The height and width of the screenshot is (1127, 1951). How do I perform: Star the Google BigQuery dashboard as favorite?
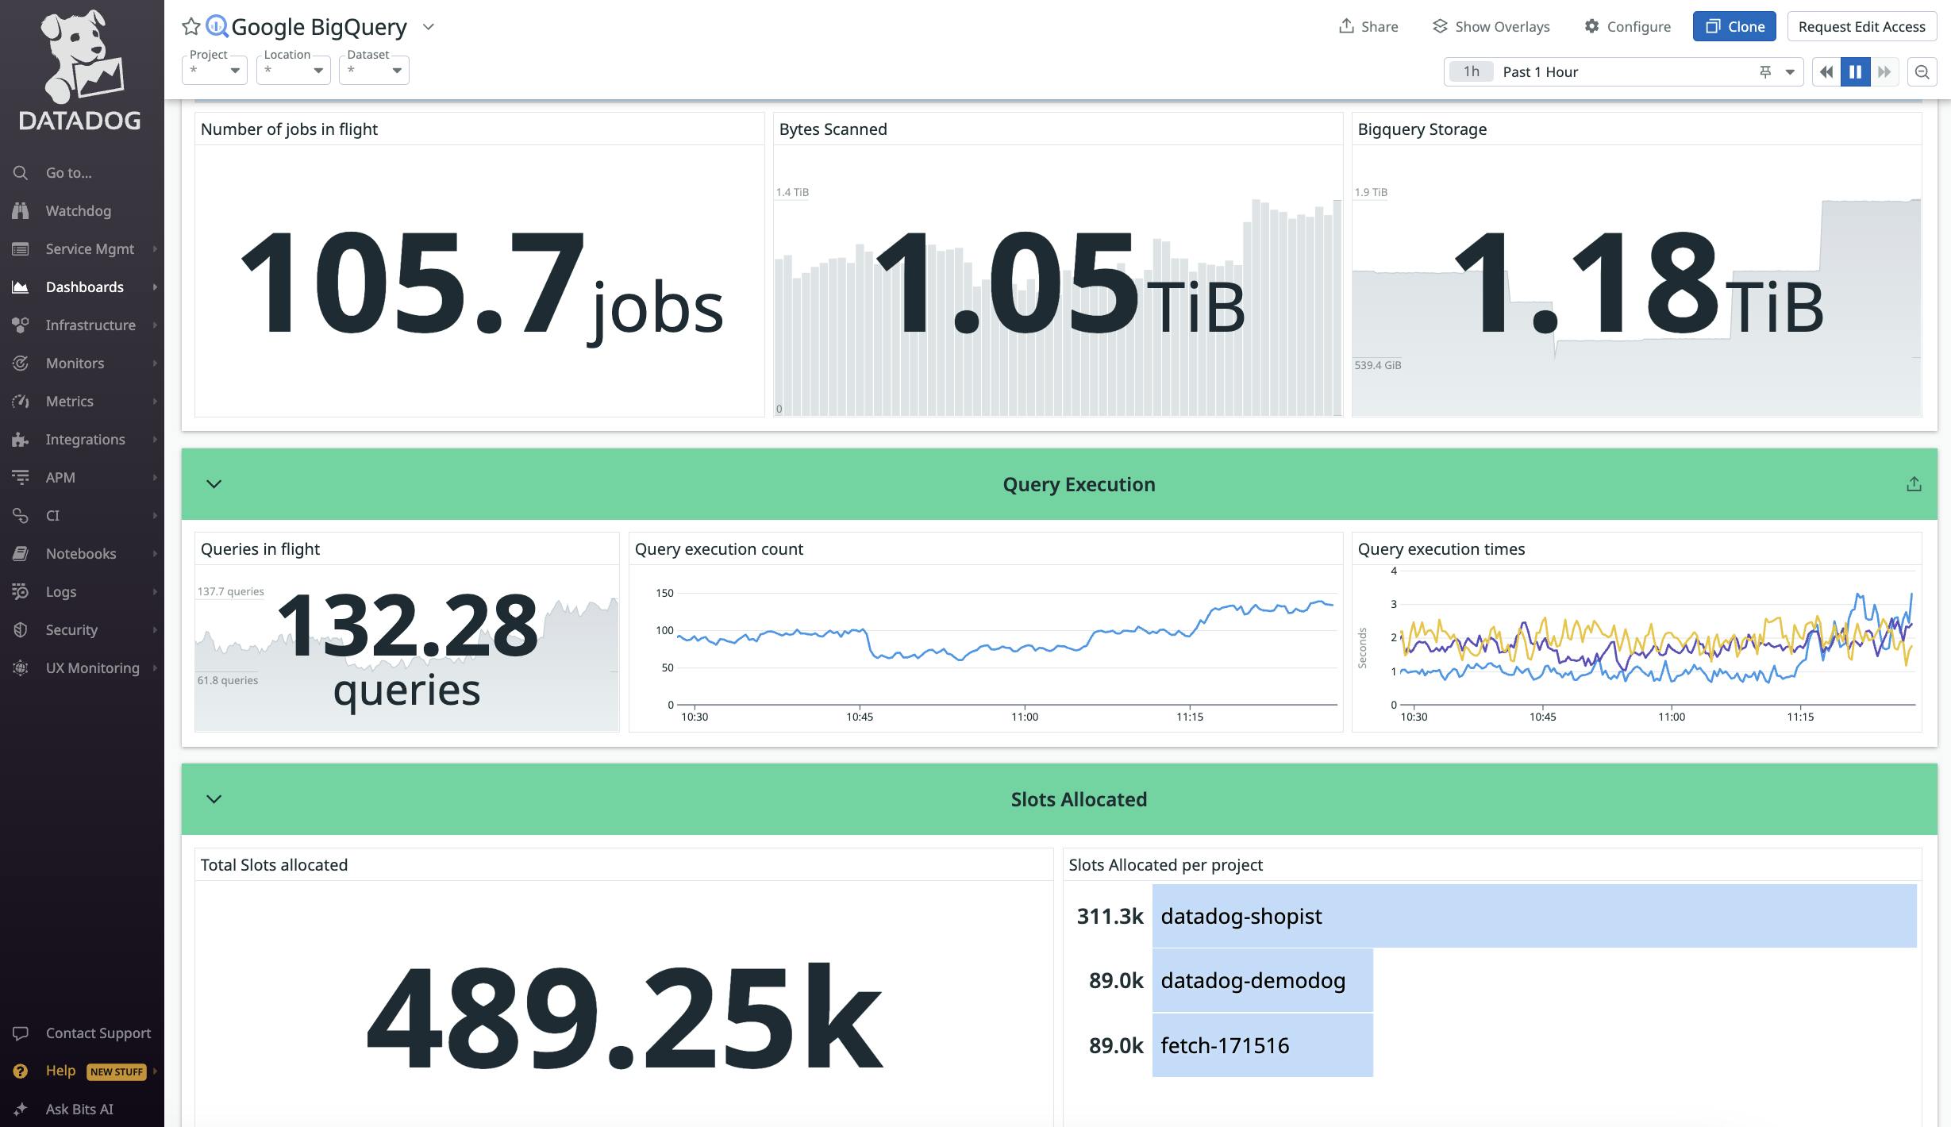point(190,27)
